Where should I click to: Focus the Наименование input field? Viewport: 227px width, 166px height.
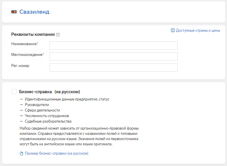click(x=113, y=45)
